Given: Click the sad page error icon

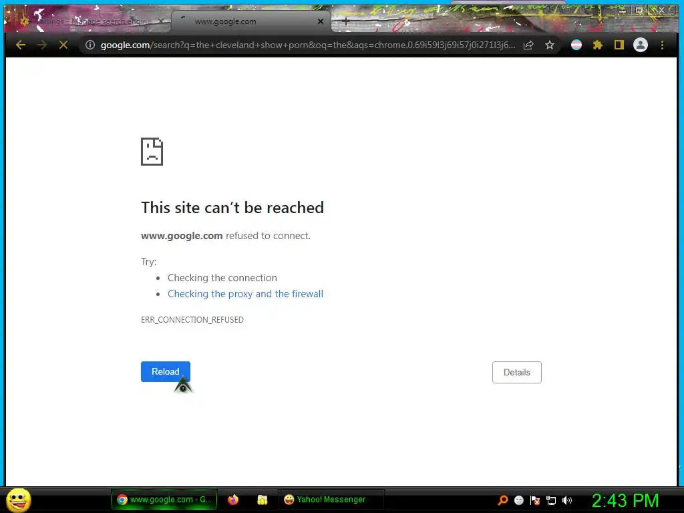Looking at the screenshot, I should point(152,152).
